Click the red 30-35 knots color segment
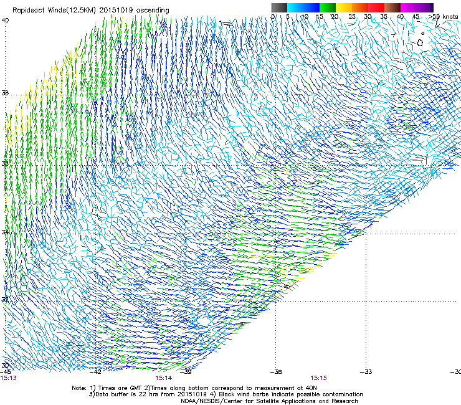Viewport: 461px width, 405px height. point(376,7)
